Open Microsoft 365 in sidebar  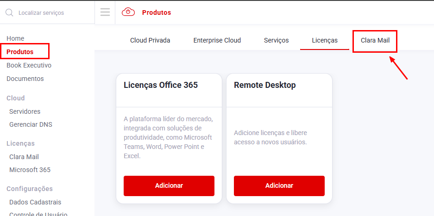click(30, 170)
